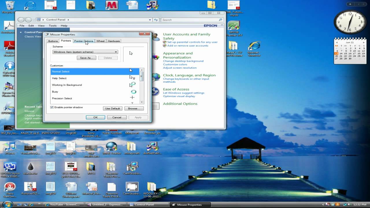Viewport: 370px width, 208px height.
Task: Click the volume speaker tray icon
Action: click(x=349, y=205)
